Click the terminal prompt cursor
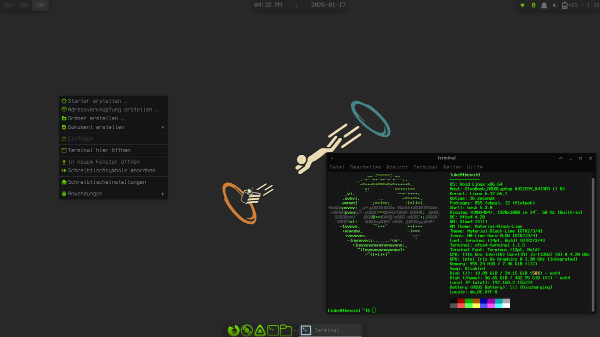Viewport: 600px width, 337px height. [x=373, y=311]
